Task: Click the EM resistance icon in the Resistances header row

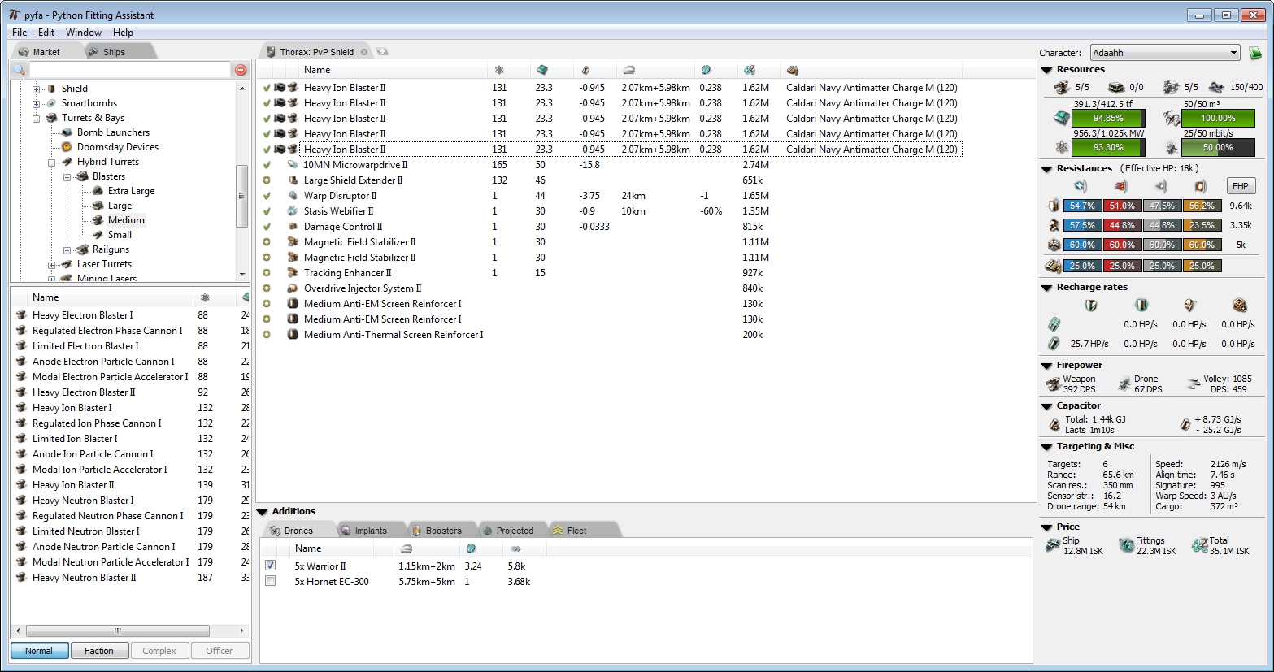Action: coord(1081,186)
